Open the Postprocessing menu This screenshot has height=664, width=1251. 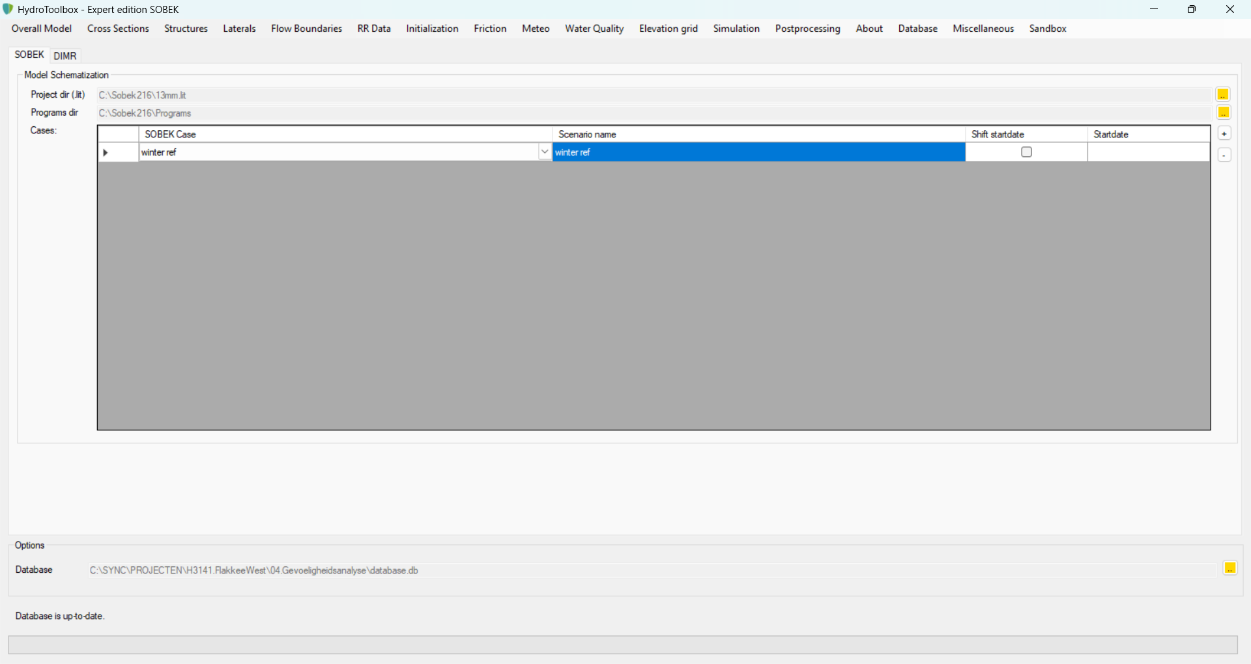(x=807, y=29)
